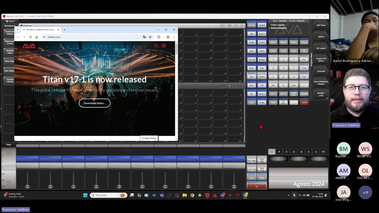
Task: Open Chrome three-dot menu
Action: point(174,37)
